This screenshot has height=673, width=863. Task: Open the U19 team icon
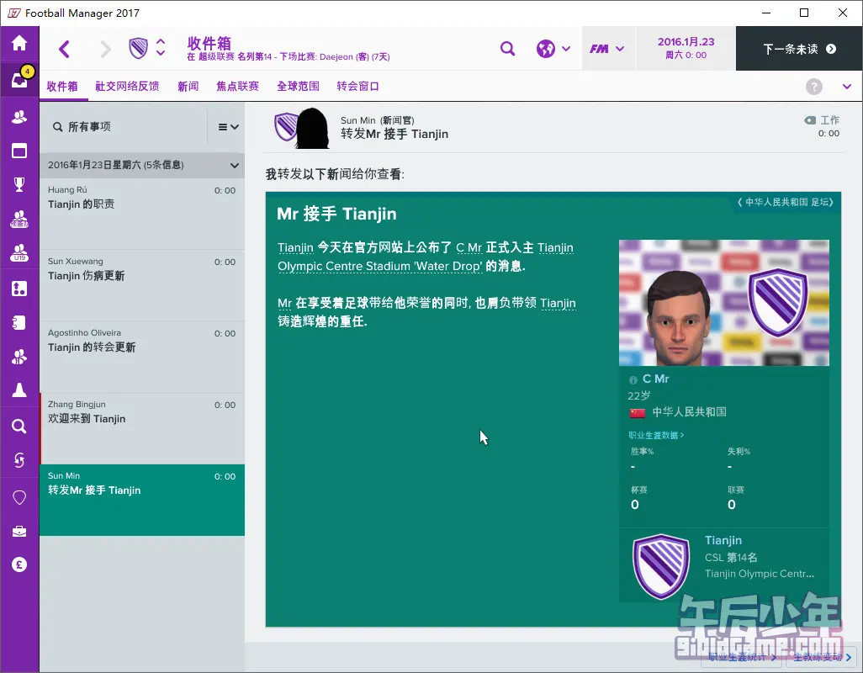coord(19,253)
